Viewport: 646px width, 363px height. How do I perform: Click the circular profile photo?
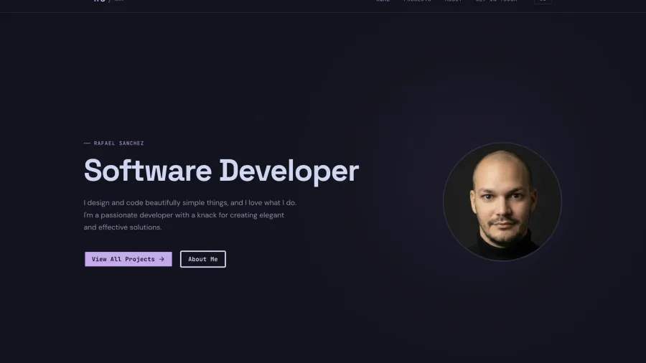pyautogui.click(x=502, y=202)
